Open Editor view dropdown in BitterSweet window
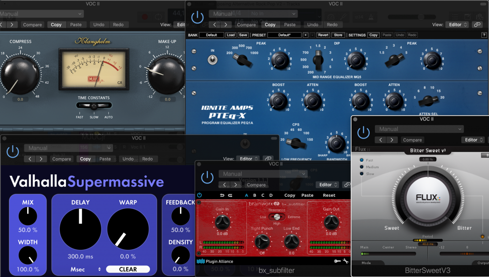 pos(473,140)
